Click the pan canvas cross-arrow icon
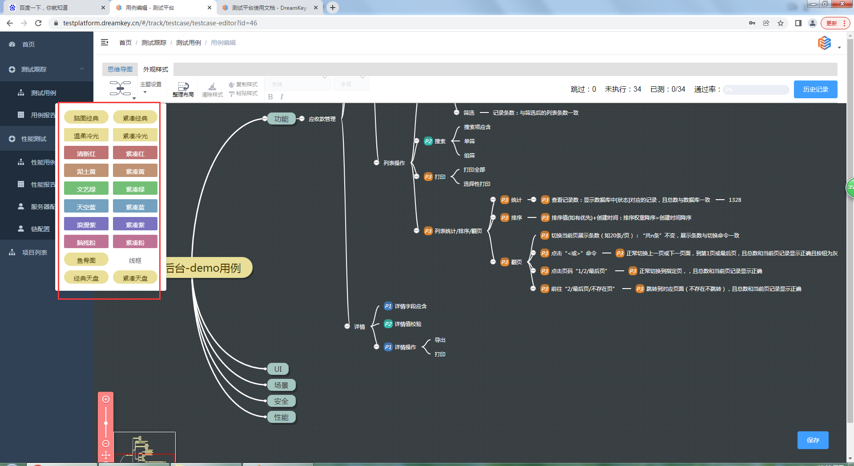854x466 pixels. click(x=106, y=455)
